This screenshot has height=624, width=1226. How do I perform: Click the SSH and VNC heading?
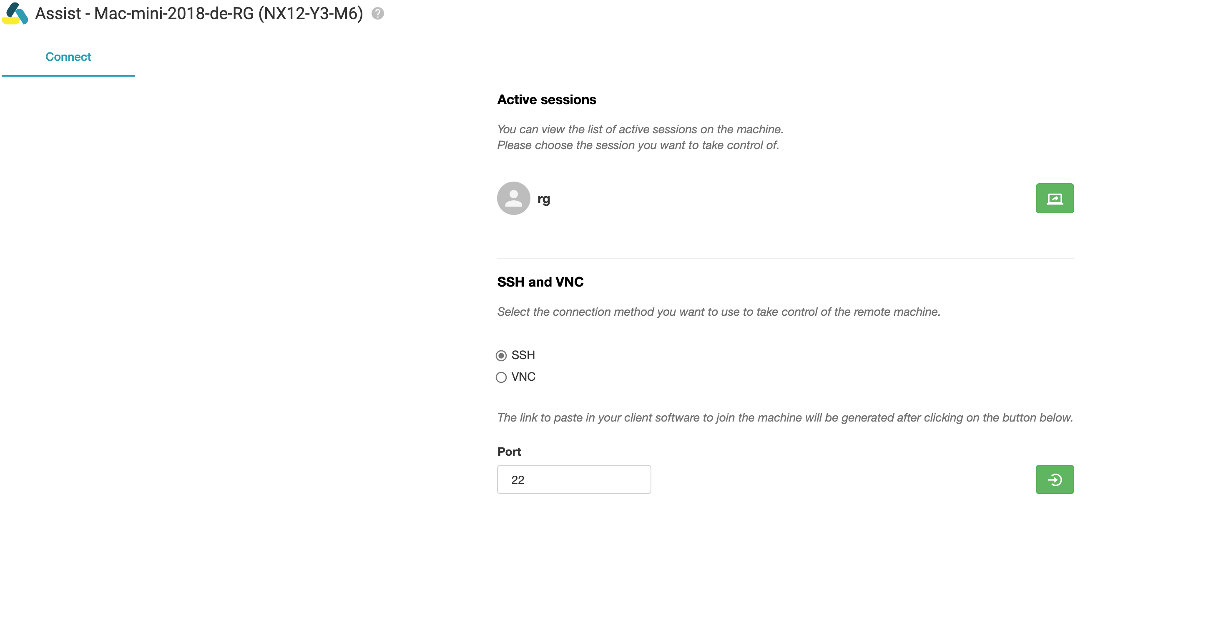[x=540, y=282]
